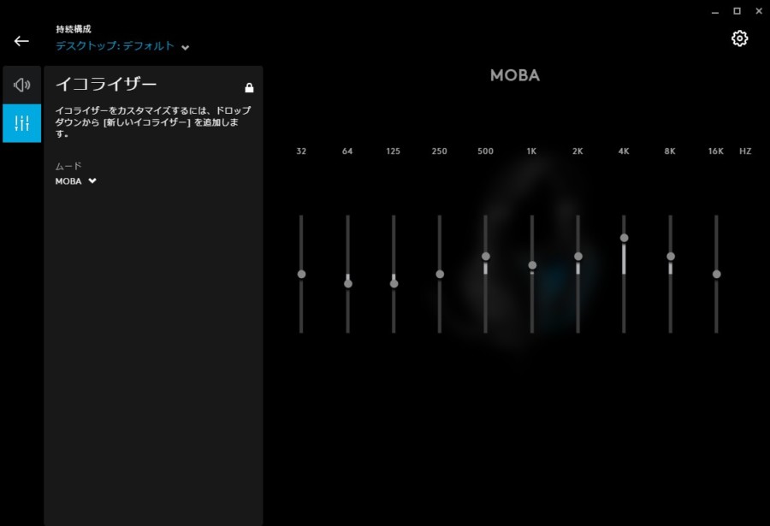Click the 64 Hz slider handle
Image resolution: width=770 pixels, height=526 pixels.
347,283
